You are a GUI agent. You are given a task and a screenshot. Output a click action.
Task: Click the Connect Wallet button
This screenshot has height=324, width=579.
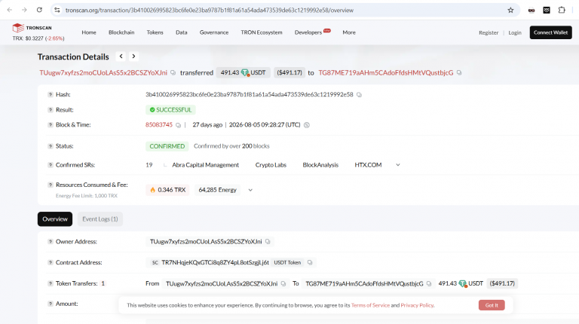coord(550,32)
